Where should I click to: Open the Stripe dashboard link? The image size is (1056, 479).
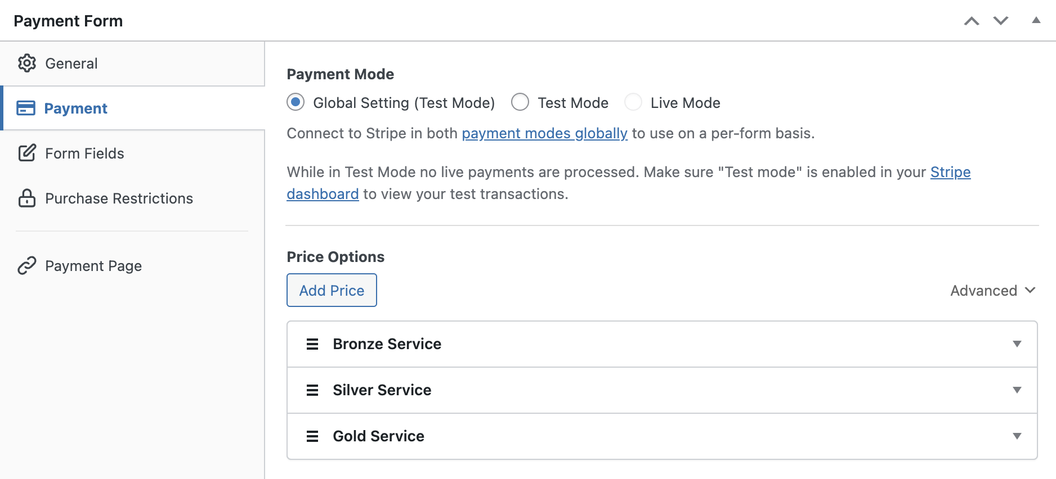pyautogui.click(x=950, y=173)
